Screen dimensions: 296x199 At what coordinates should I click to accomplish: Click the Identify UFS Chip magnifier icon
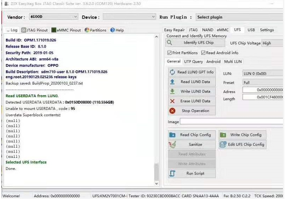[x=170, y=43]
